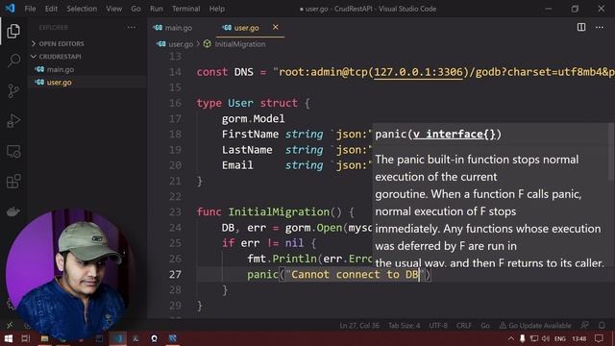Click gorm.Model on line 17
This screenshot has width=615, height=346.
pos(253,119)
